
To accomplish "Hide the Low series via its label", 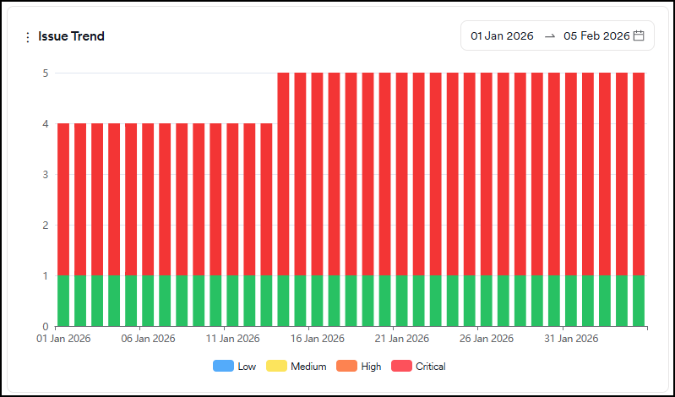I will [x=247, y=367].
